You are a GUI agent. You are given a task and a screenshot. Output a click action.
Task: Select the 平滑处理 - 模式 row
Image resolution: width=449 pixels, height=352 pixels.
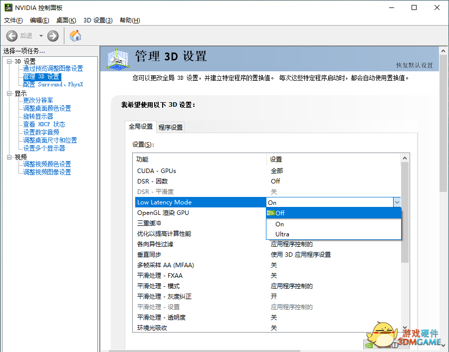click(268, 286)
